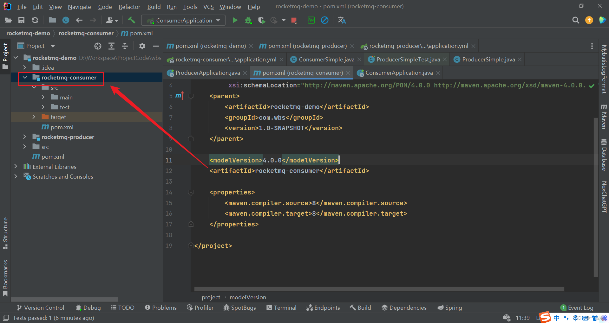Toggle the tool window bars at bottom-left corner

click(x=6, y=318)
